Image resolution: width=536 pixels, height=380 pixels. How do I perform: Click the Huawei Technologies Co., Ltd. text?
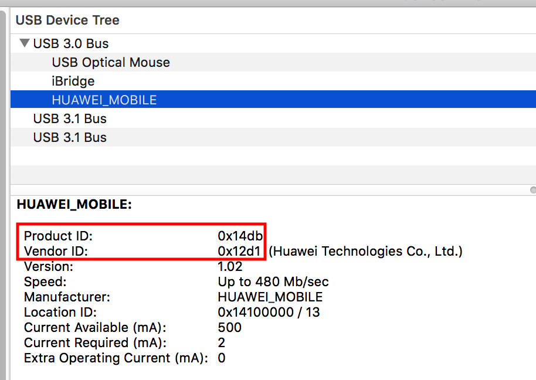[365, 251]
